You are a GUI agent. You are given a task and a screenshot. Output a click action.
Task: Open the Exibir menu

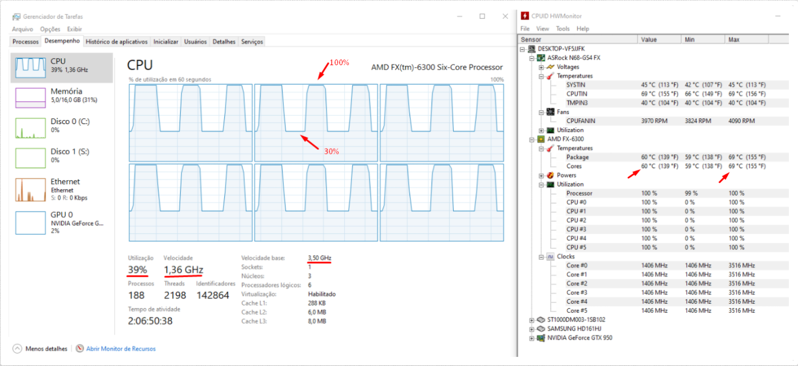tap(75, 29)
